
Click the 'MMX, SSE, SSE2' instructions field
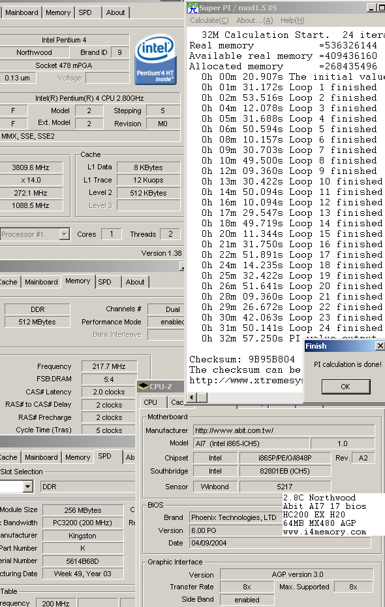[89, 136]
